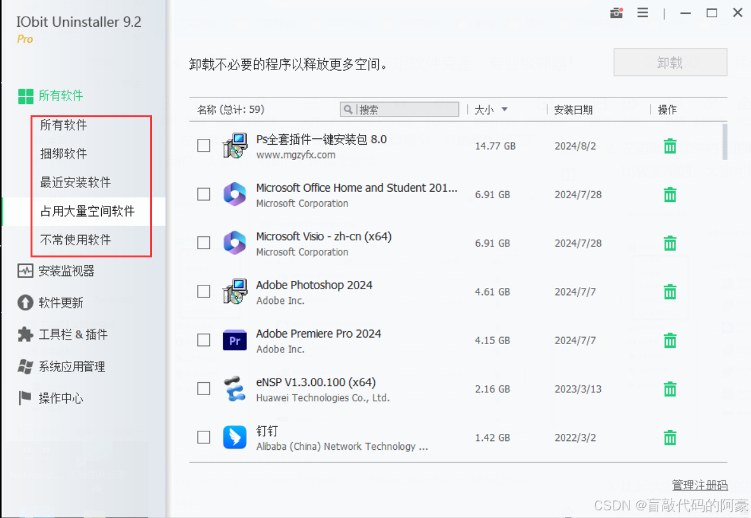Click the trash icon for Ps全套插件一键安装包 8.0
Screen dimensions: 751x518
click(670, 146)
